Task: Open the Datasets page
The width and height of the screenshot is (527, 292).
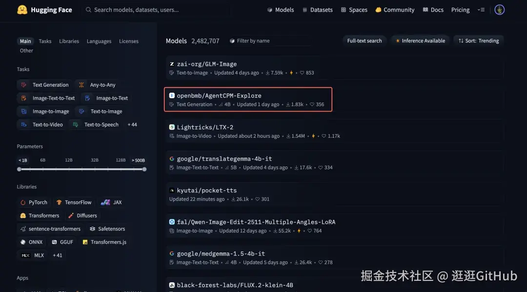Action: pos(317,10)
